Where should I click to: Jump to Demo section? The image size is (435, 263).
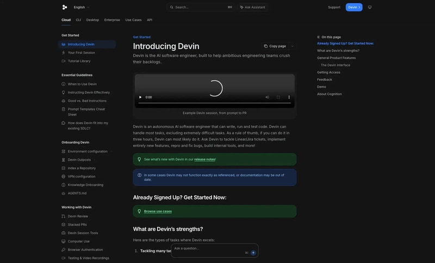(321, 87)
